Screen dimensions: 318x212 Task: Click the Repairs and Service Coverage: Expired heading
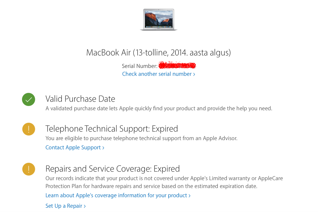coord(112,169)
